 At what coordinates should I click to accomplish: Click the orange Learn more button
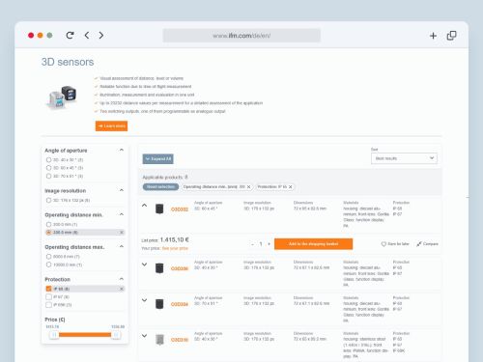click(111, 125)
